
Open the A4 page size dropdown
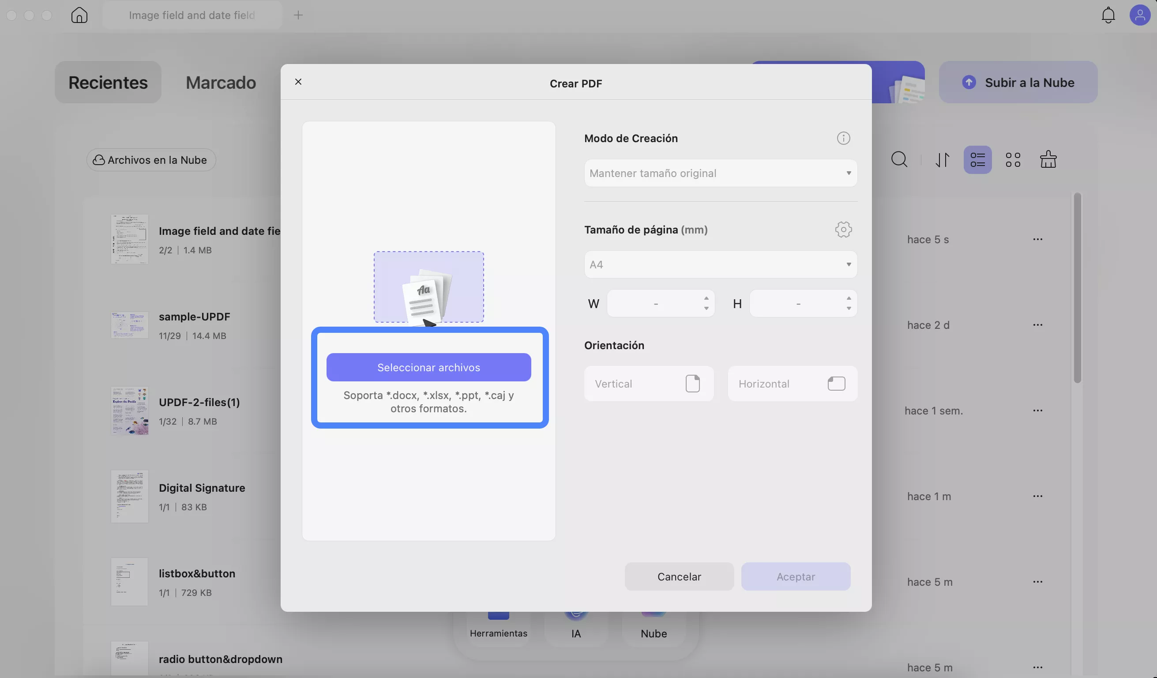[x=720, y=264]
